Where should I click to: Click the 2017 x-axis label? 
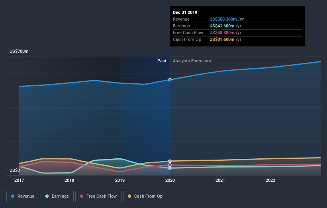[x=19, y=180]
